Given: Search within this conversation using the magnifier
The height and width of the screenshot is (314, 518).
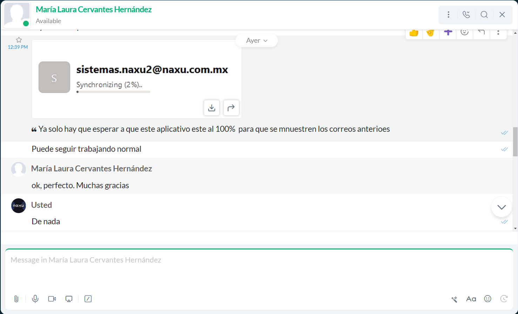Looking at the screenshot, I should [x=484, y=15].
